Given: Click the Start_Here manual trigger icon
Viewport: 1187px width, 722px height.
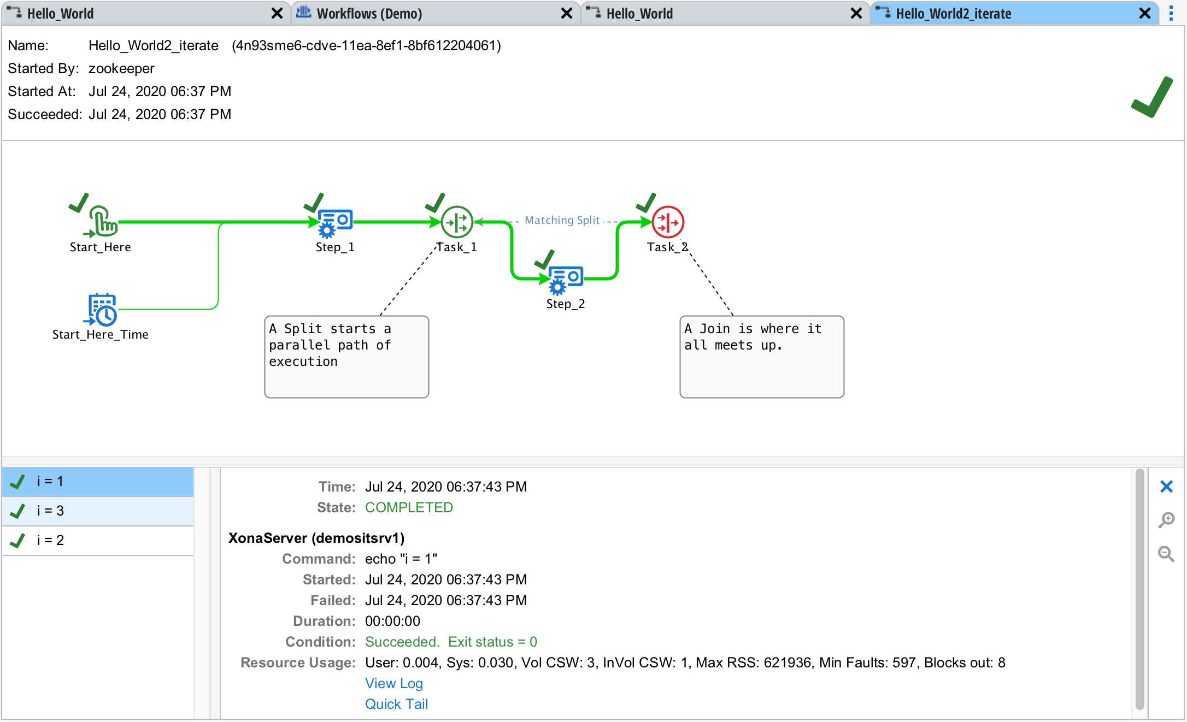Looking at the screenshot, I should [x=103, y=221].
